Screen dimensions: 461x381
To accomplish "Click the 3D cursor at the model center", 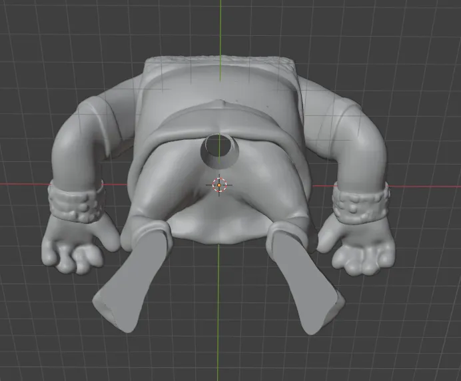I will coord(219,185).
